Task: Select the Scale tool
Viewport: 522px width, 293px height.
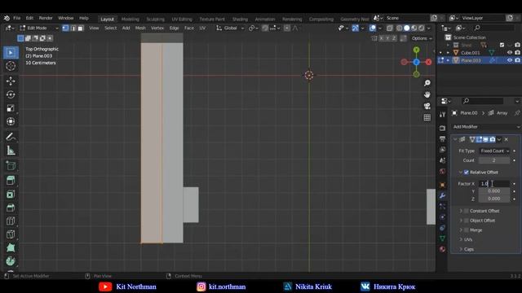Action: coord(11,108)
